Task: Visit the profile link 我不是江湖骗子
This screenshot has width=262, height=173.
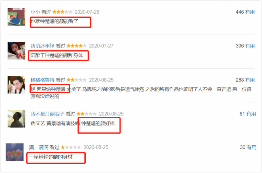Action: (x=47, y=114)
